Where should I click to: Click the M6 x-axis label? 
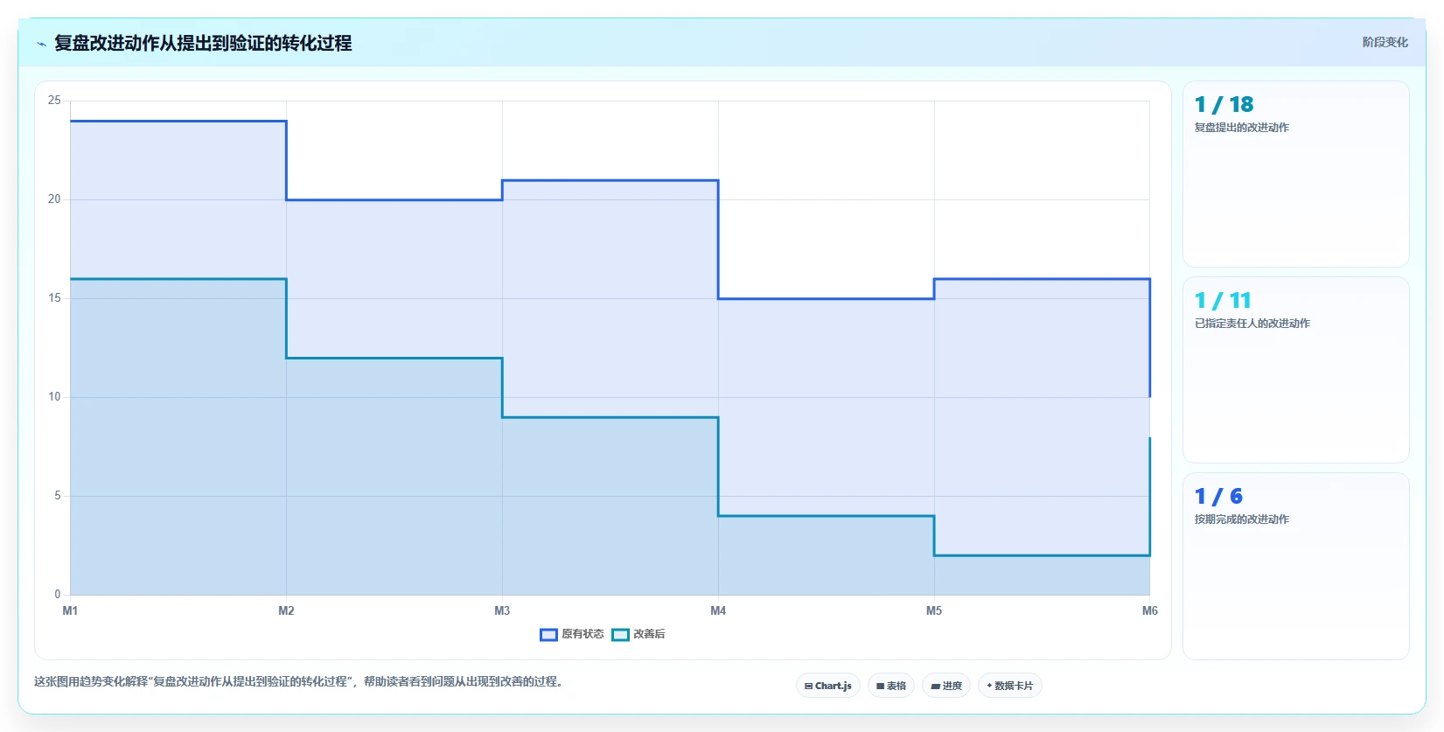[1150, 610]
